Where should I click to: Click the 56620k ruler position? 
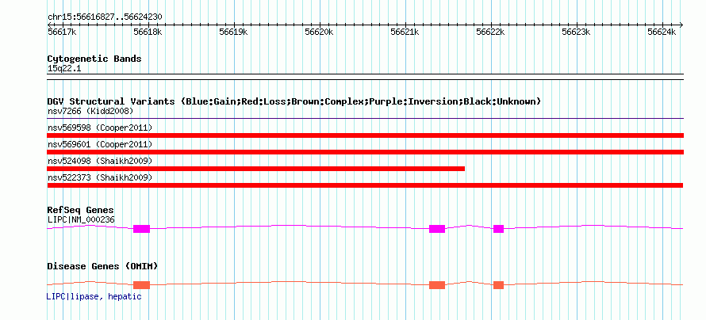coord(319,32)
